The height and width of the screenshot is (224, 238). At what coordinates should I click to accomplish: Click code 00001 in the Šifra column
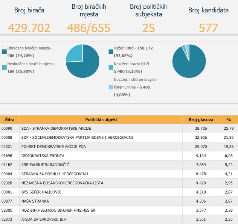7,192
